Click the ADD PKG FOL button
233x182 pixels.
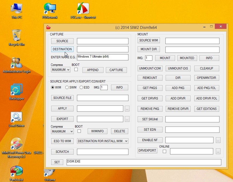207,88
